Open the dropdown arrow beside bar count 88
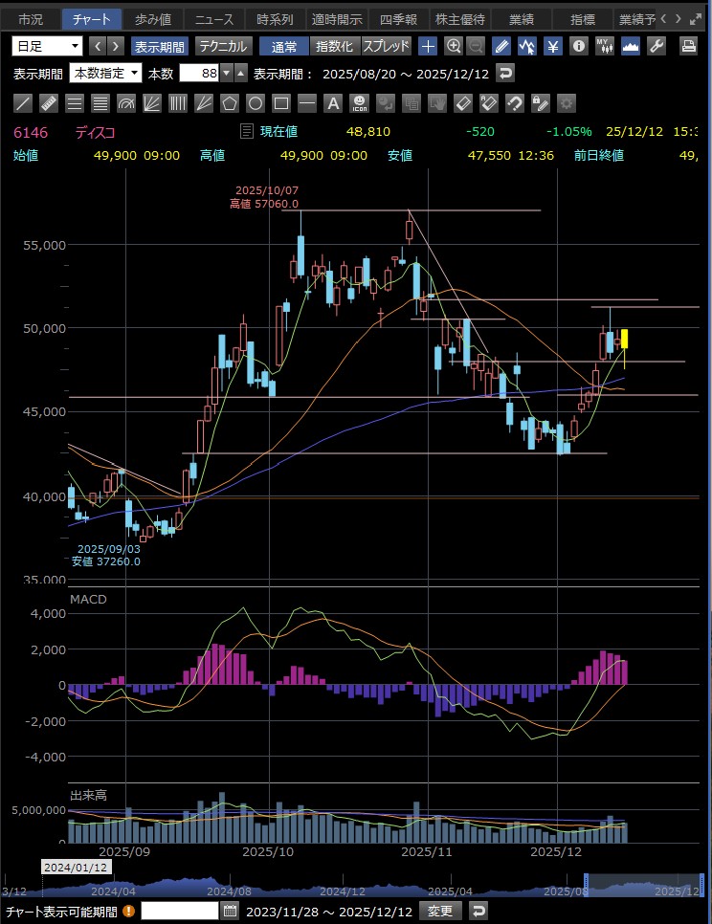Image resolution: width=712 pixels, height=924 pixels. click(x=226, y=74)
